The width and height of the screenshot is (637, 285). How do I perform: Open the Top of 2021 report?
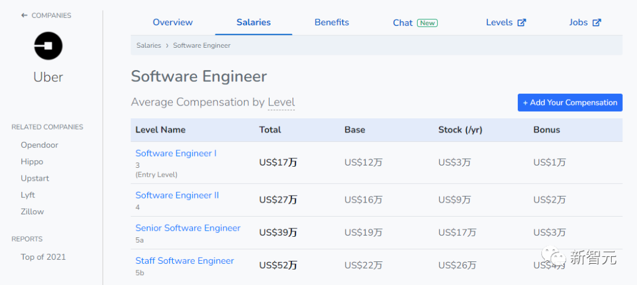[43, 257]
